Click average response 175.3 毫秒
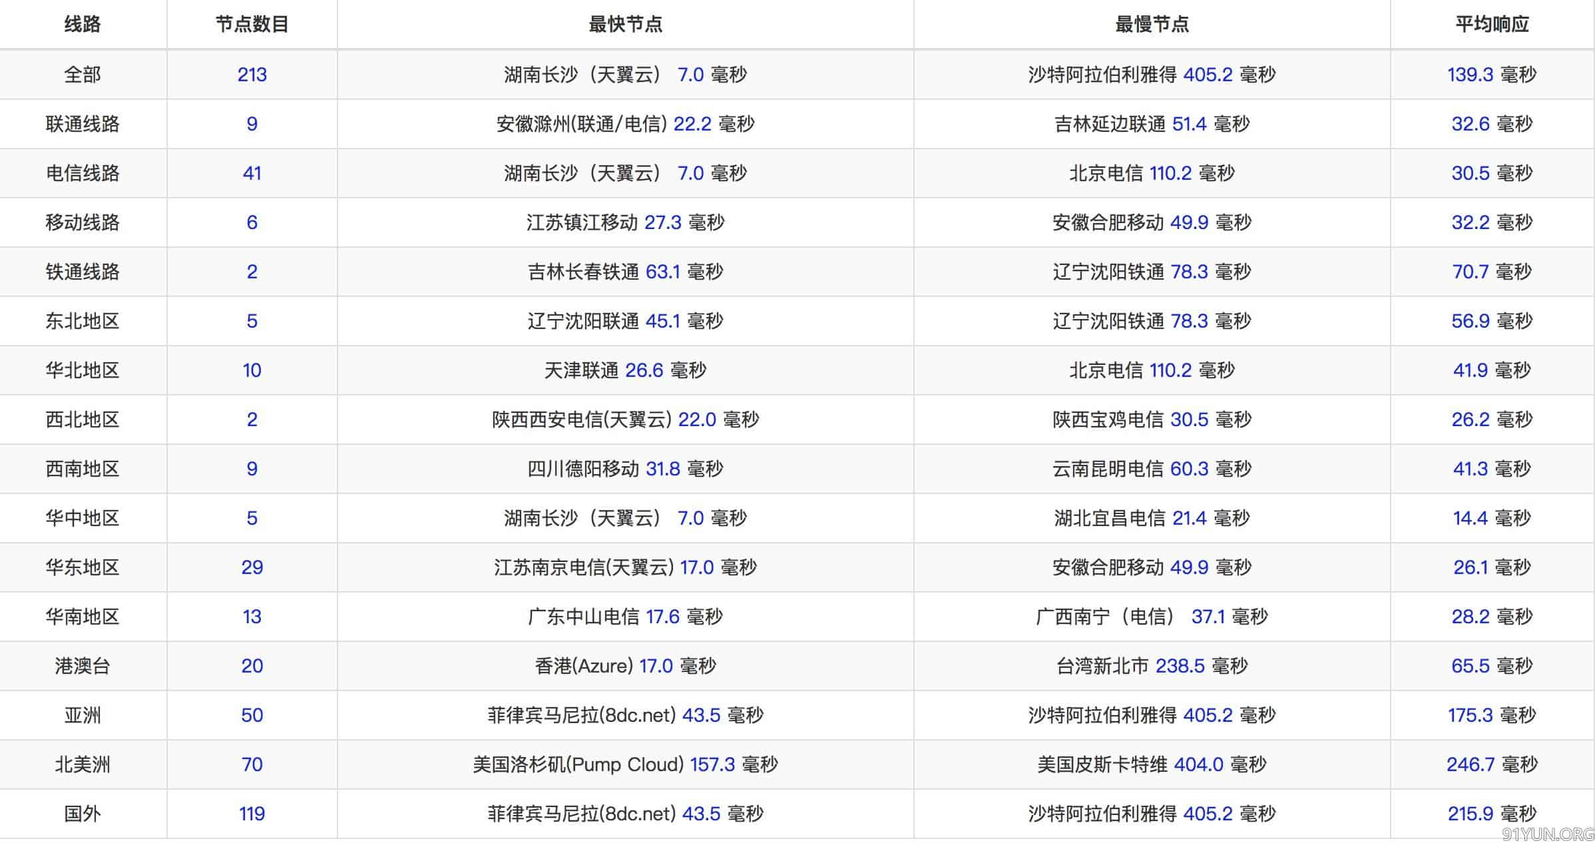Image resolution: width=1595 pixels, height=843 pixels. pyautogui.click(x=1492, y=714)
